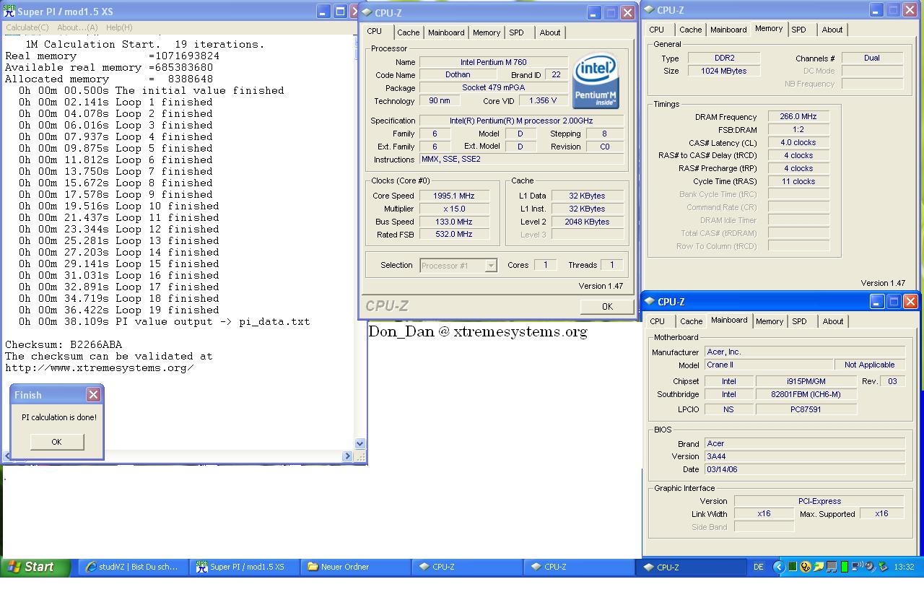
Task: Click the Core Speed value 1995.1 MHz
Action: [454, 196]
